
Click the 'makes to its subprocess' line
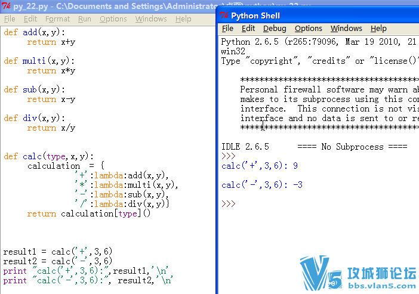(329, 100)
